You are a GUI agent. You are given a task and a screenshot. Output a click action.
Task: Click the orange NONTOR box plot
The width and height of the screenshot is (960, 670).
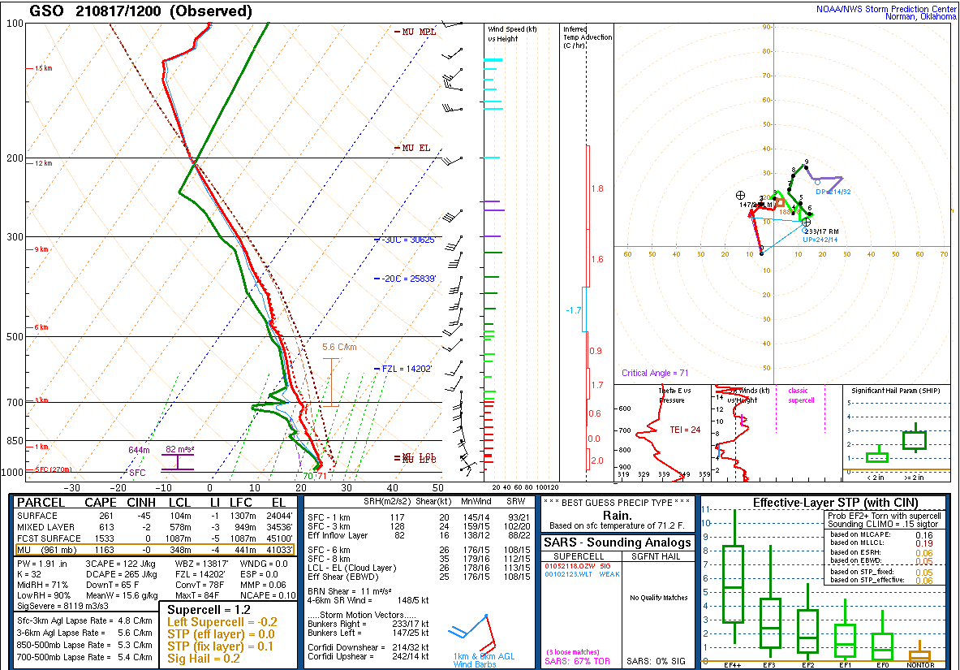[x=919, y=655]
